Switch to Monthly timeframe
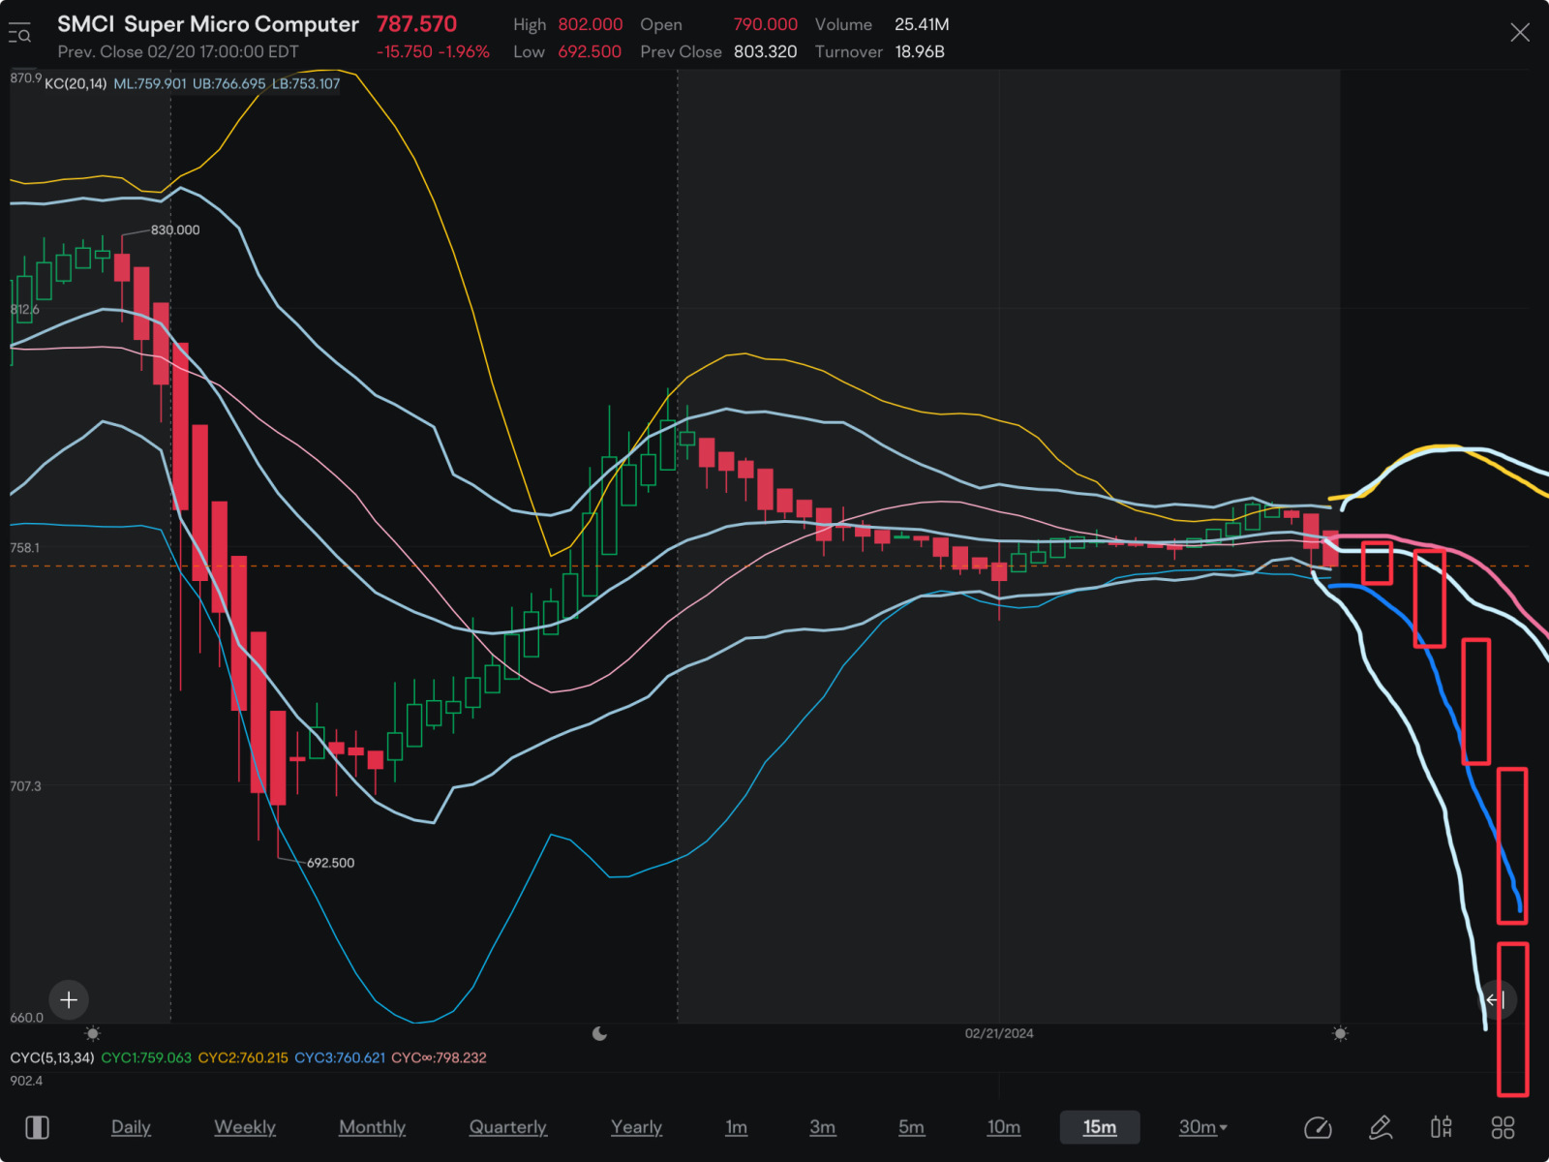The image size is (1549, 1162). coord(372,1127)
